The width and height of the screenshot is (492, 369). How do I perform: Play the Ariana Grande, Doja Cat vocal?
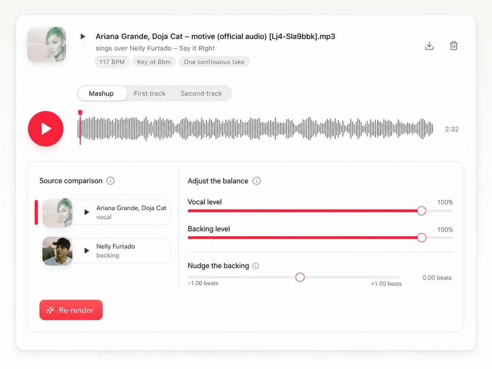pos(87,212)
